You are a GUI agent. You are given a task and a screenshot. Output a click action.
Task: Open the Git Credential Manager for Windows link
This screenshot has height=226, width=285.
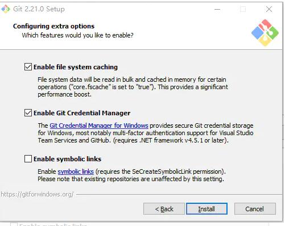tap(99, 125)
